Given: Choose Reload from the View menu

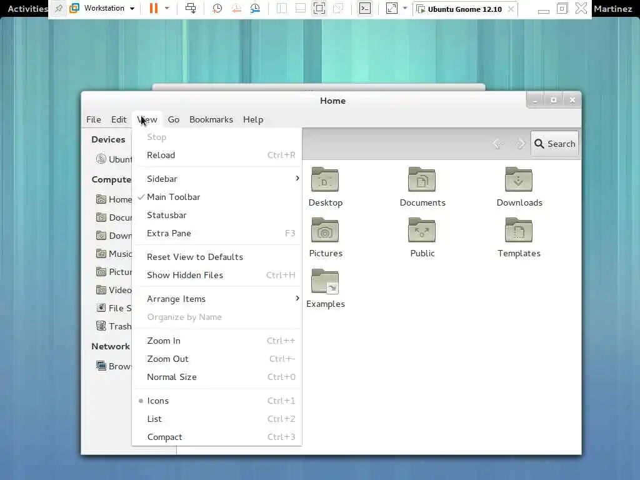Looking at the screenshot, I should [217, 155].
